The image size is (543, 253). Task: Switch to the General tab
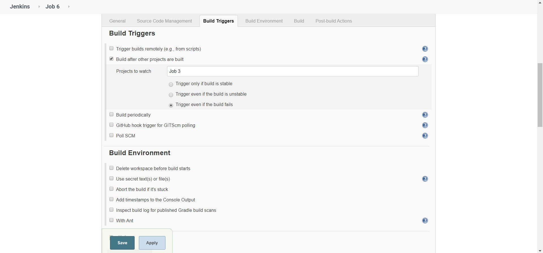click(x=117, y=21)
